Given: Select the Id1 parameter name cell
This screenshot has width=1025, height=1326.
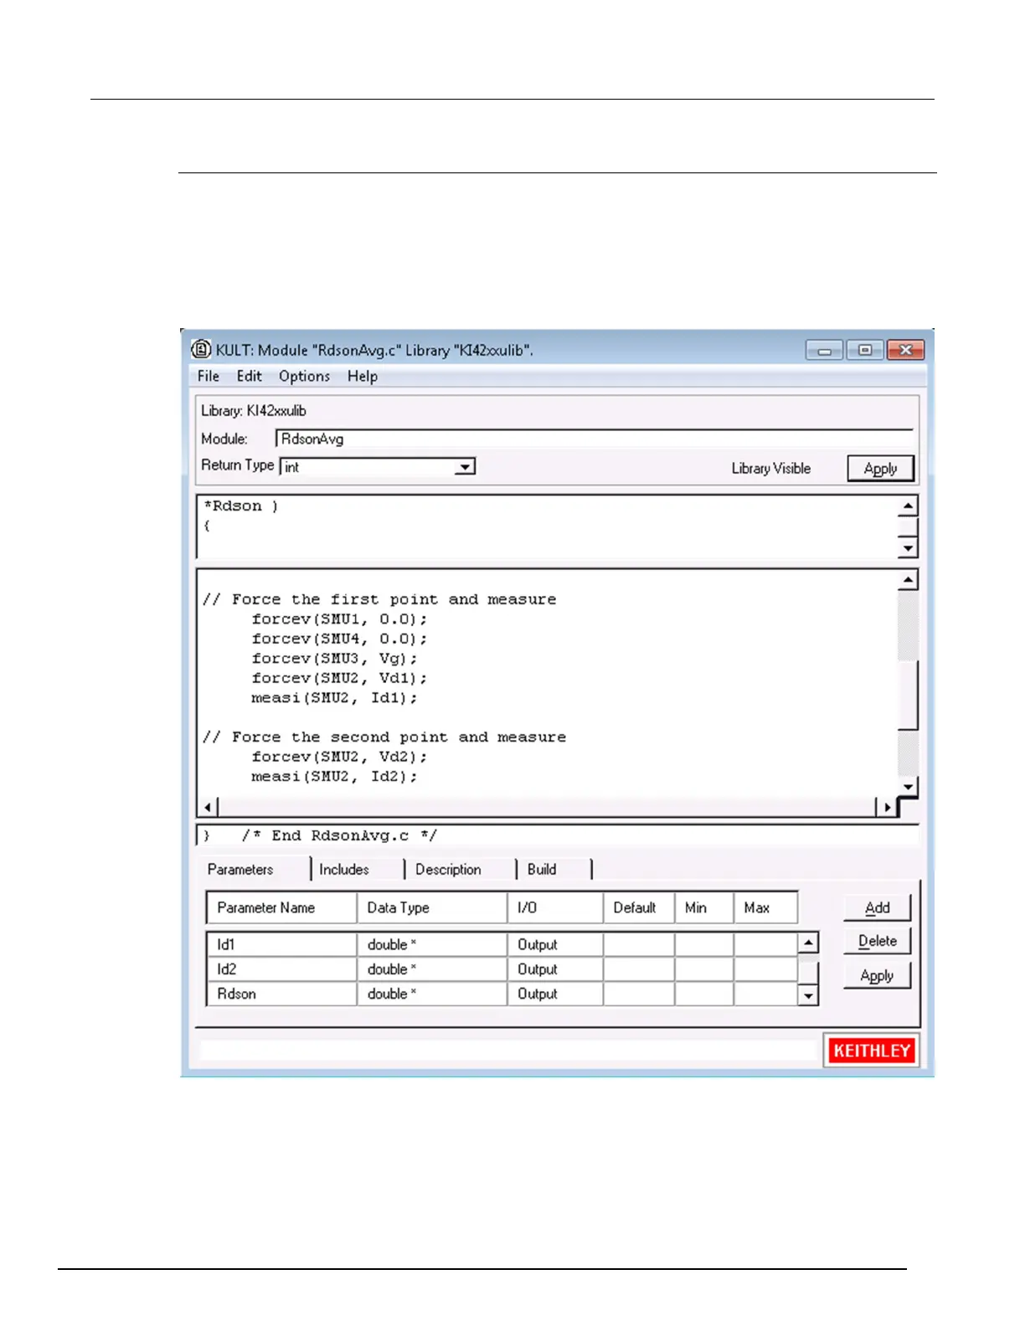Looking at the screenshot, I should (282, 945).
